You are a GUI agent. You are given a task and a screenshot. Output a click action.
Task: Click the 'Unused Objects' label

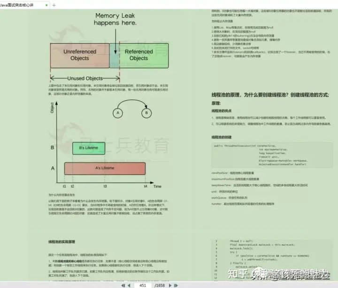click(85, 78)
